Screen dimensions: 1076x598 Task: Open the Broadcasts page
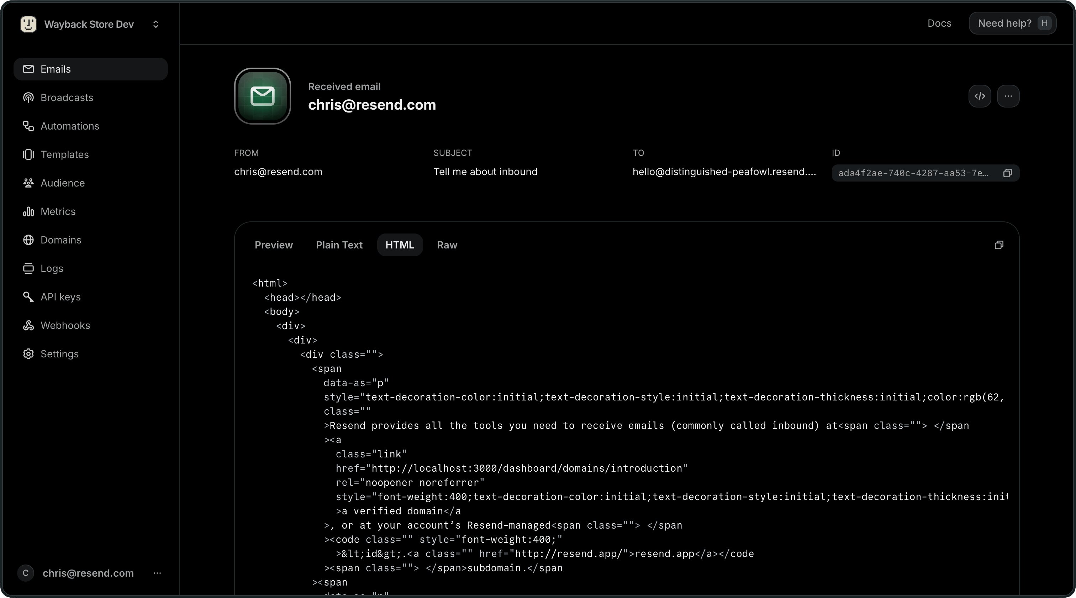(x=91, y=98)
